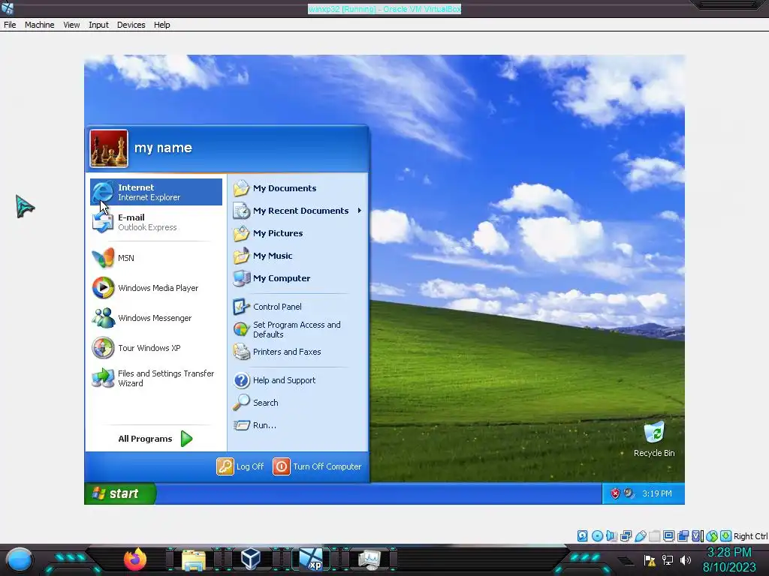The height and width of the screenshot is (576, 769).
Task: Open the VirtualBox Machine menu
Action: coord(39,25)
